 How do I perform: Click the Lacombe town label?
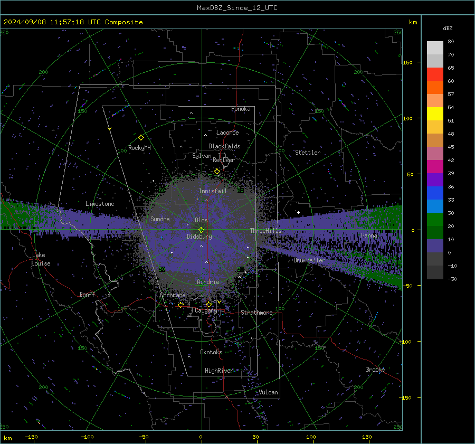coord(227,133)
